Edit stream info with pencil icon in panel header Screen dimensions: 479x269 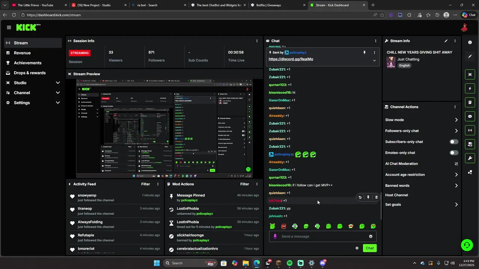(446, 41)
